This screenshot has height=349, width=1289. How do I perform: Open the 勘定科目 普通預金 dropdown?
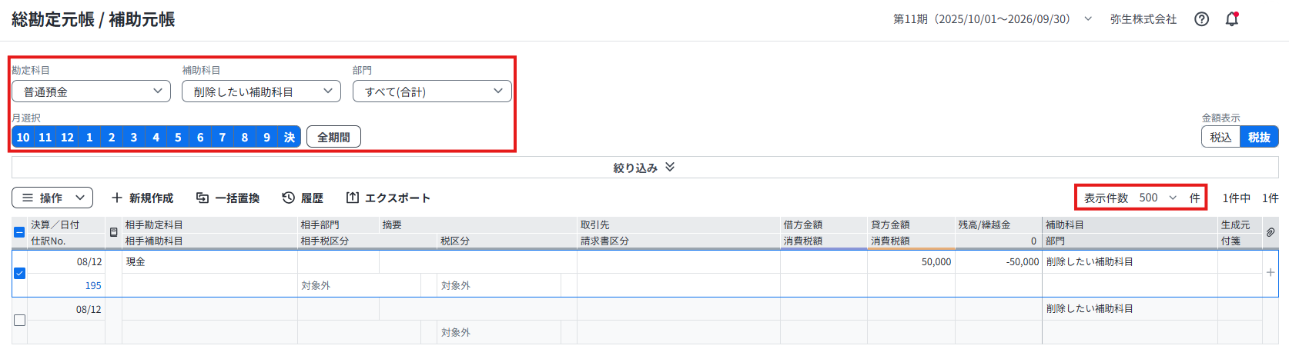pos(91,91)
